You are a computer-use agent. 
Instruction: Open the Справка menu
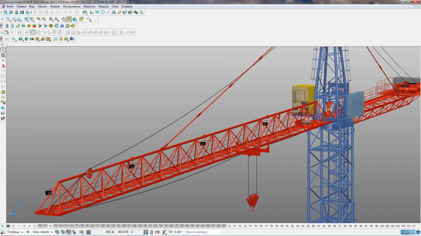127,6
